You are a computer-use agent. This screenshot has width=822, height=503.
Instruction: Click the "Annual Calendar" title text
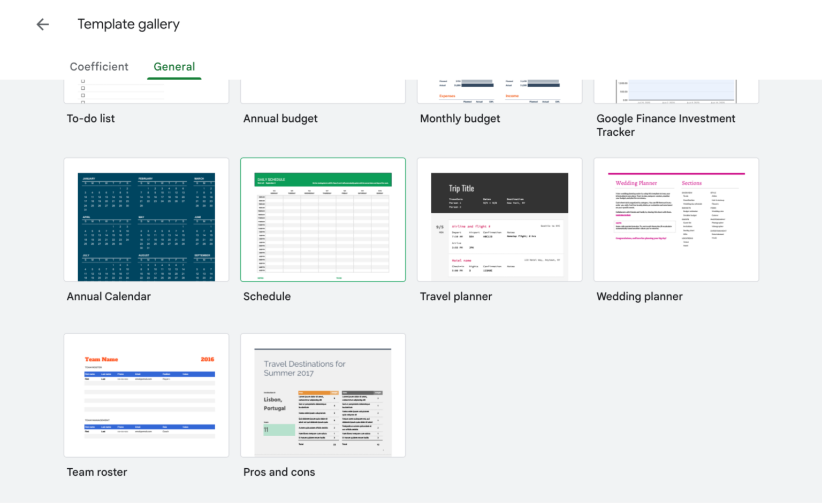[x=109, y=297]
